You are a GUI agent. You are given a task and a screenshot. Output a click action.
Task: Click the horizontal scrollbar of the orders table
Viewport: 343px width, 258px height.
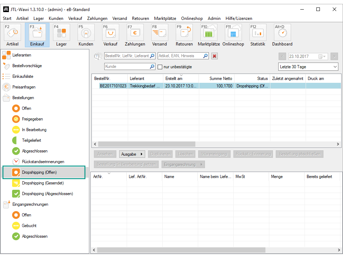[147, 144]
